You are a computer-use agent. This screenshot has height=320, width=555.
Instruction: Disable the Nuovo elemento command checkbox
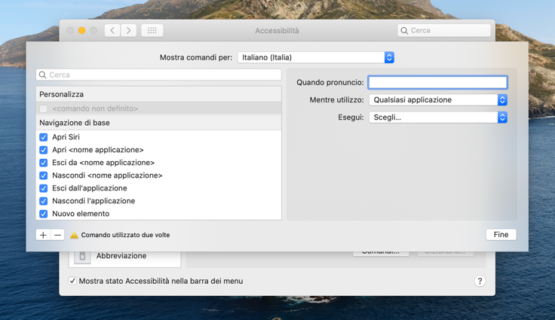[44, 214]
